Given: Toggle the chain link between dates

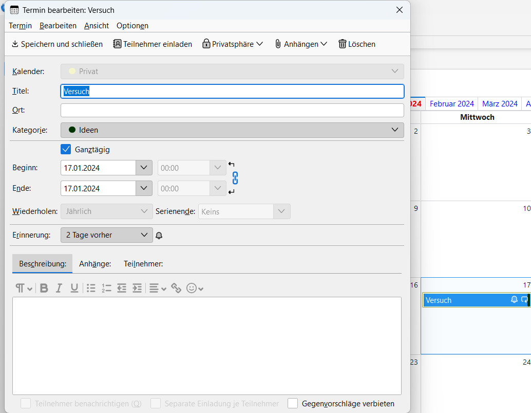Looking at the screenshot, I should [x=235, y=178].
